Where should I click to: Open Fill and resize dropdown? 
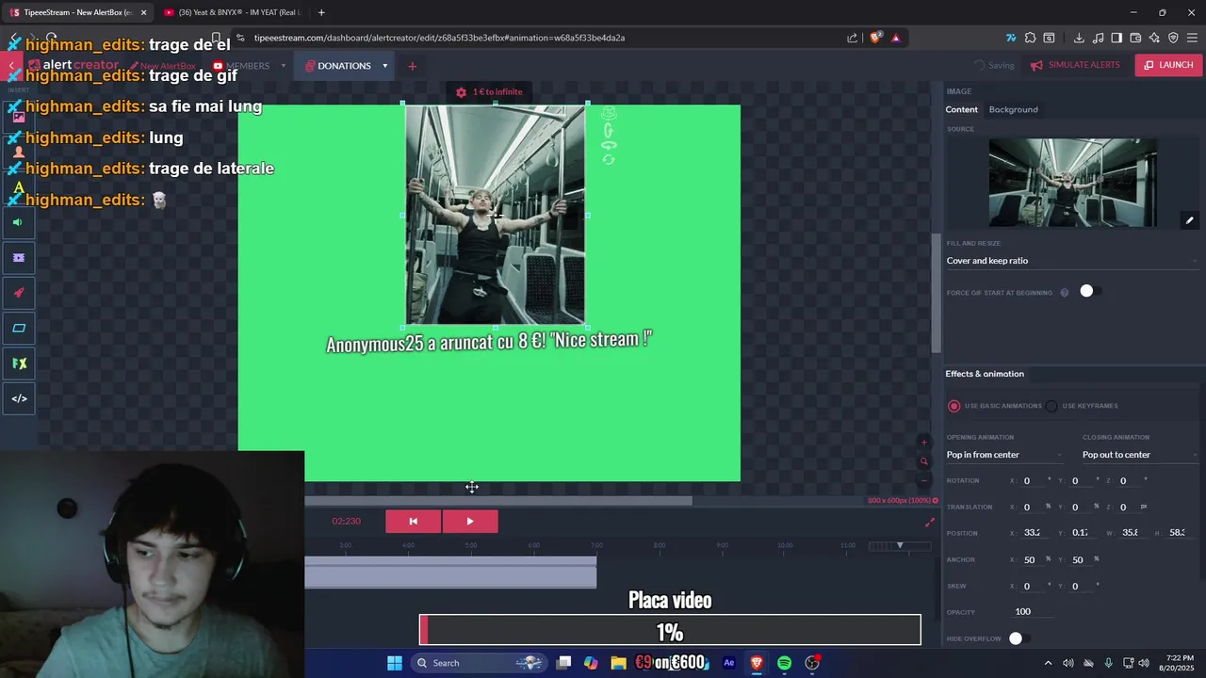[x=1071, y=261]
